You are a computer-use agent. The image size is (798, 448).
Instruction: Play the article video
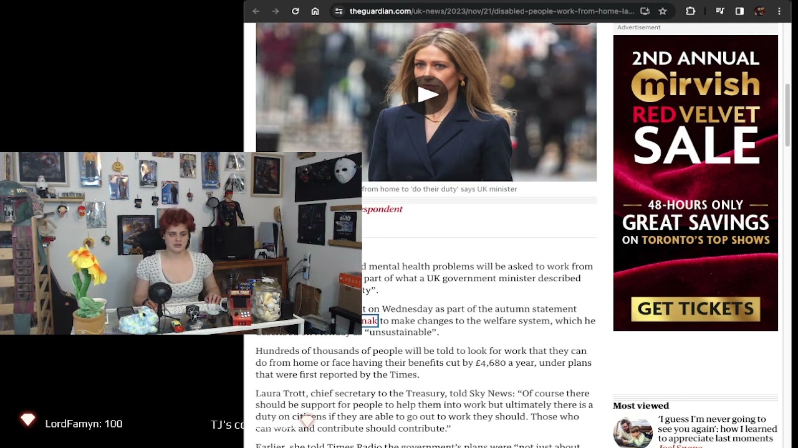click(427, 95)
